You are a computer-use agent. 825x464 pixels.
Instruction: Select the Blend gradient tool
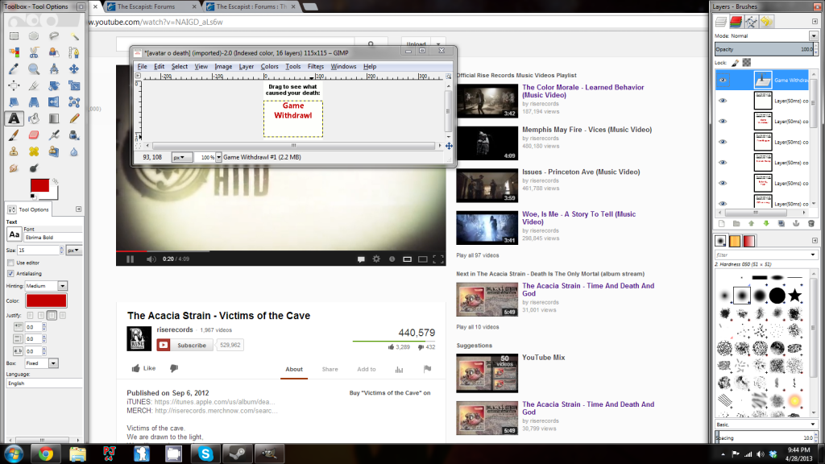click(54, 118)
